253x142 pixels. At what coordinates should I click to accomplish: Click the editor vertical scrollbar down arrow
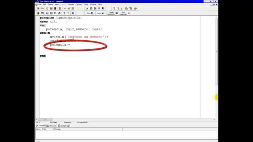[x=217, y=117]
